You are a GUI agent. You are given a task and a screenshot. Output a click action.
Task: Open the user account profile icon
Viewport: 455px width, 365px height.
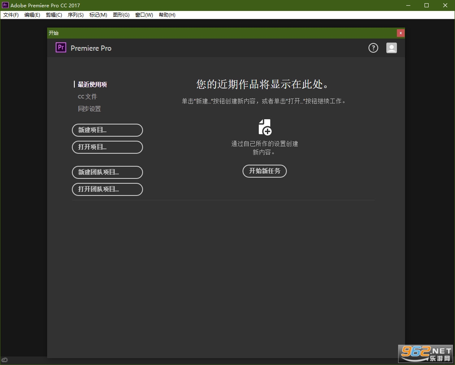392,48
